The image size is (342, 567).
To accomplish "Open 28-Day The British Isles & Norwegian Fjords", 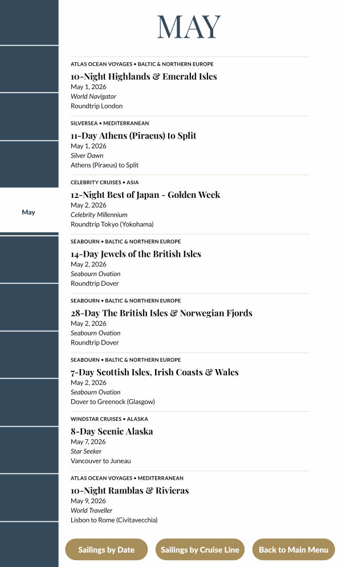I will click(161, 313).
